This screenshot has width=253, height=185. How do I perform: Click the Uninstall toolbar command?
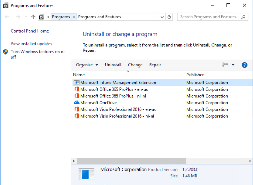[113, 65]
